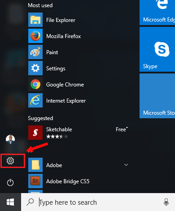Open the Paint palette icon
Screen dimensions: 175x211
click(35, 52)
